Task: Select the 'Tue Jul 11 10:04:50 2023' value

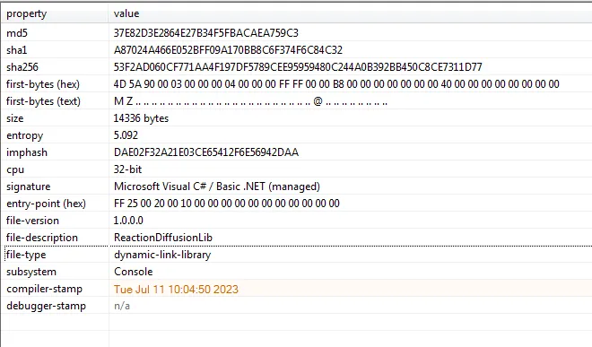Action: (176, 290)
